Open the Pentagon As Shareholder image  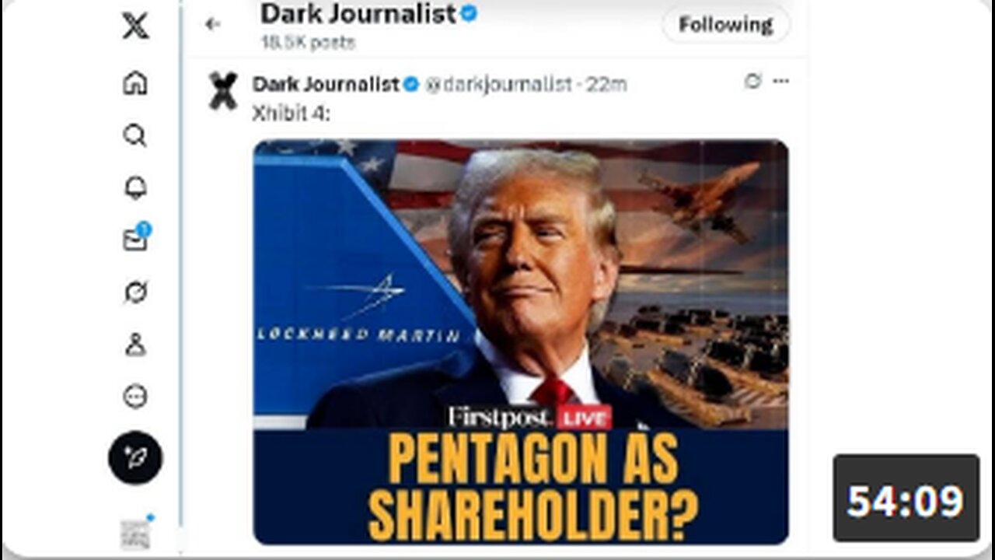coord(521,341)
